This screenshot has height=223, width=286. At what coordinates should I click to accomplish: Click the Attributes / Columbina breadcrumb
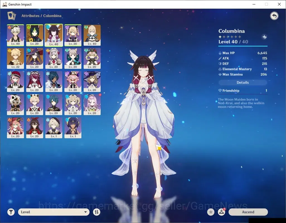pos(42,16)
